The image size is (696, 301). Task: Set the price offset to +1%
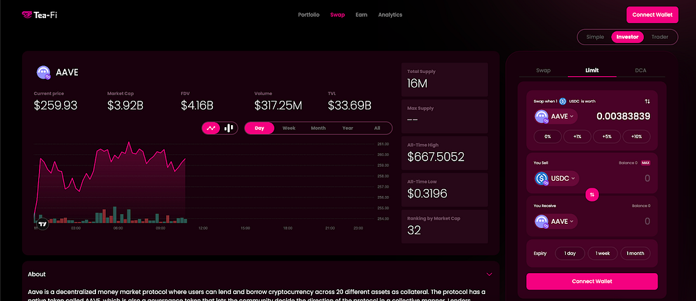pyautogui.click(x=577, y=136)
